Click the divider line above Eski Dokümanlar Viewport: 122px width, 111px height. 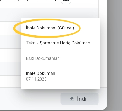tap(60, 51)
